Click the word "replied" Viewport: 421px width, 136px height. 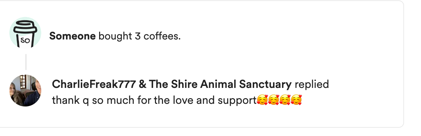[312, 84]
